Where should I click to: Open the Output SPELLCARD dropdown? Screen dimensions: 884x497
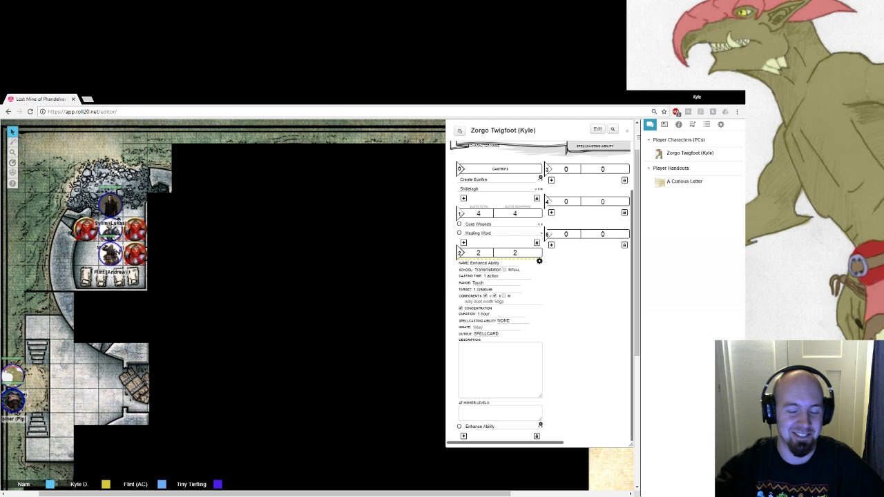pos(486,333)
